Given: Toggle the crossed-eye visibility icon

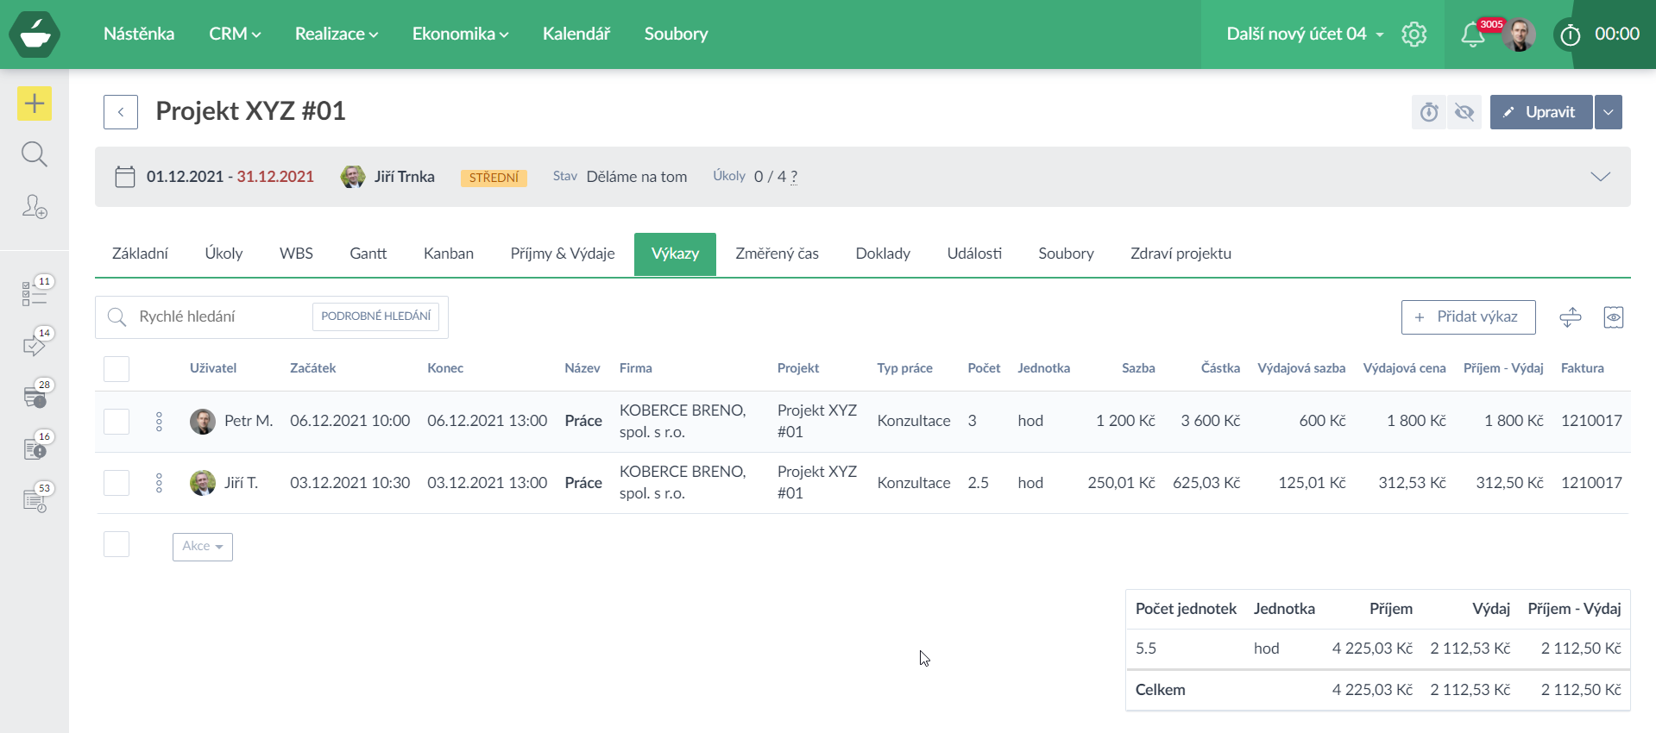Looking at the screenshot, I should (1464, 112).
